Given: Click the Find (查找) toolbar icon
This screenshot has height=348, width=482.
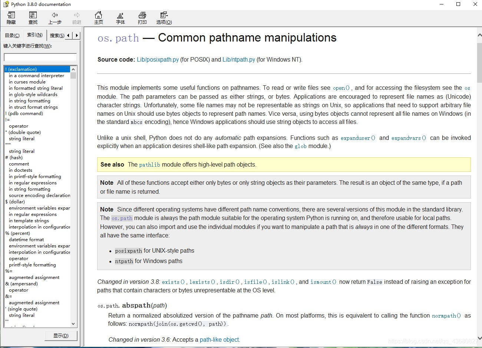Looking at the screenshot, I should click(33, 18).
